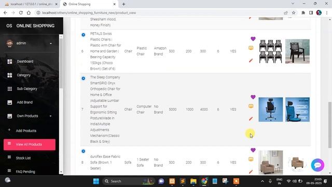Open the duroflex sofa dimensions thumbnail
Screen dimensions: 332x187
pyautogui.click(x=297, y=163)
